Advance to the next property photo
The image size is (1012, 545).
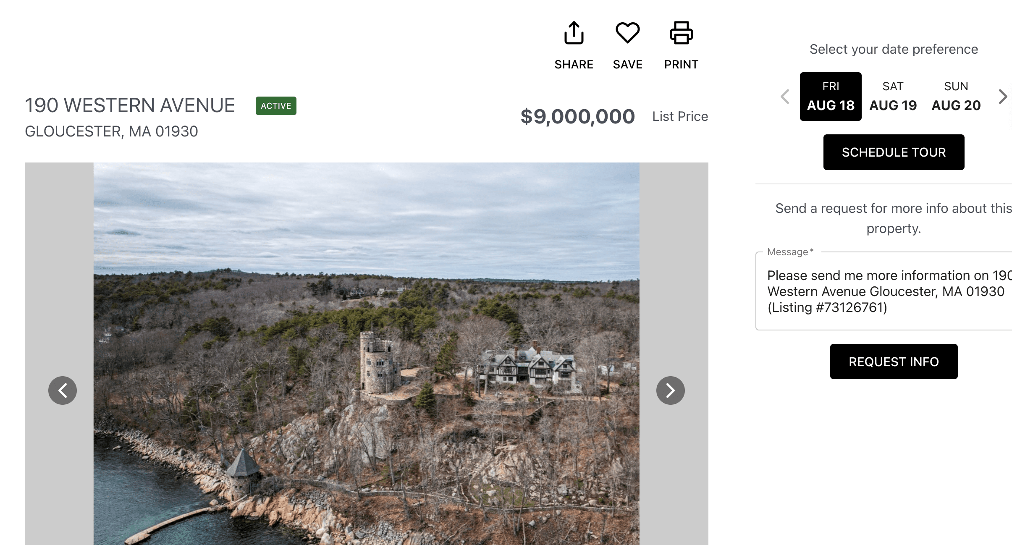tap(670, 390)
